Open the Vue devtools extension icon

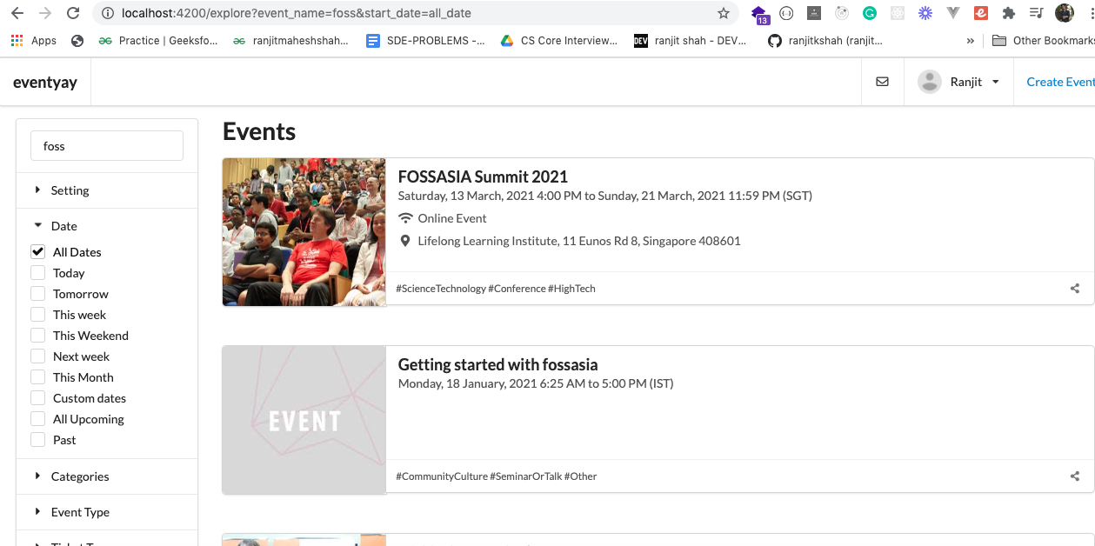[x=953, y=13]
